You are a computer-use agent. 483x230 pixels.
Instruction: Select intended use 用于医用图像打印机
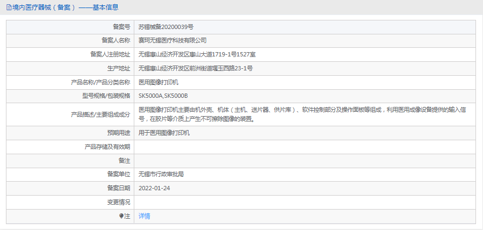click(x=164, y=133)
